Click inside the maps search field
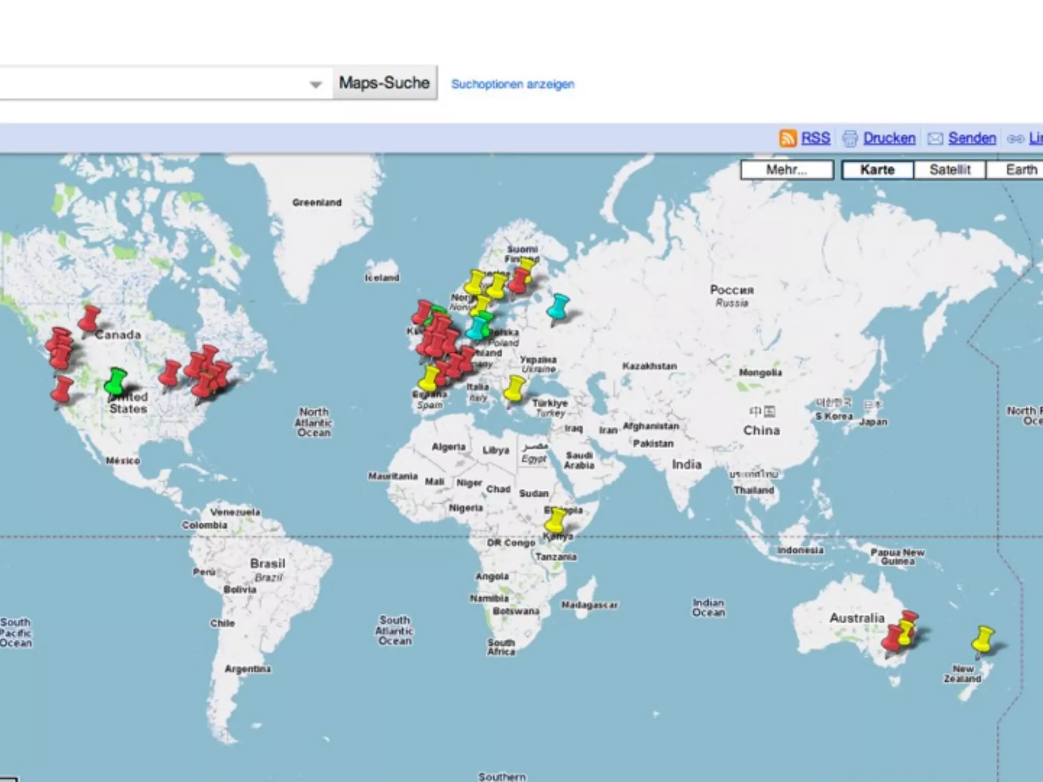 pyautogui.click(x=153, y=83)
